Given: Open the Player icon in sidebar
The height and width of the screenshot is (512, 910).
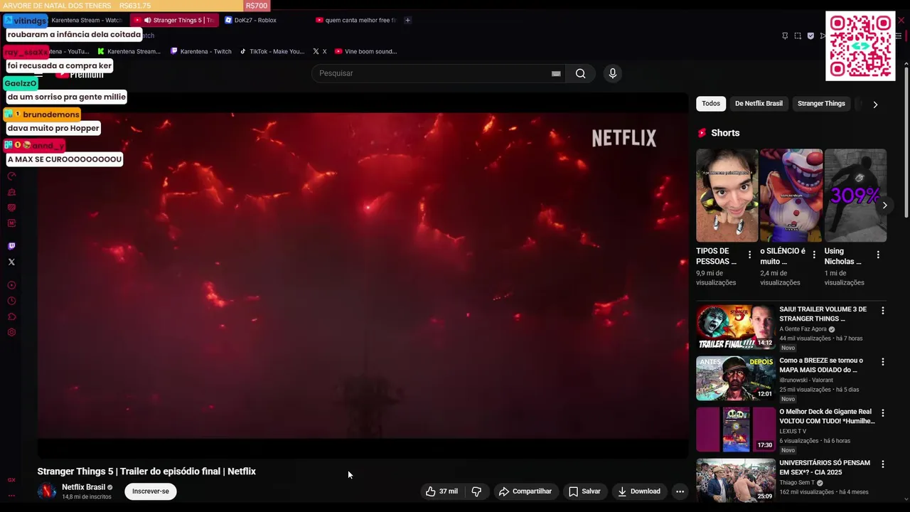Looking at the screenshot, I should [11, 285].
